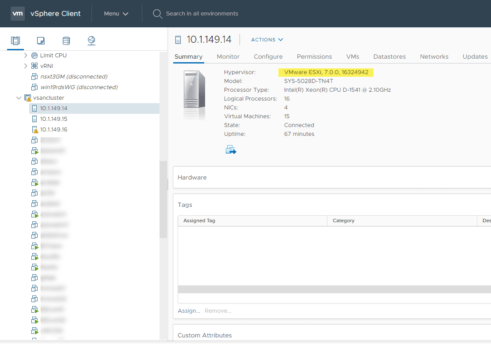Open the Hosts and Clusters inventory view

[x=15, y=40]
